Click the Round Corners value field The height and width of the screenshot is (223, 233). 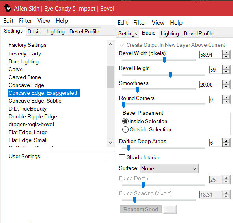point(216,100)
